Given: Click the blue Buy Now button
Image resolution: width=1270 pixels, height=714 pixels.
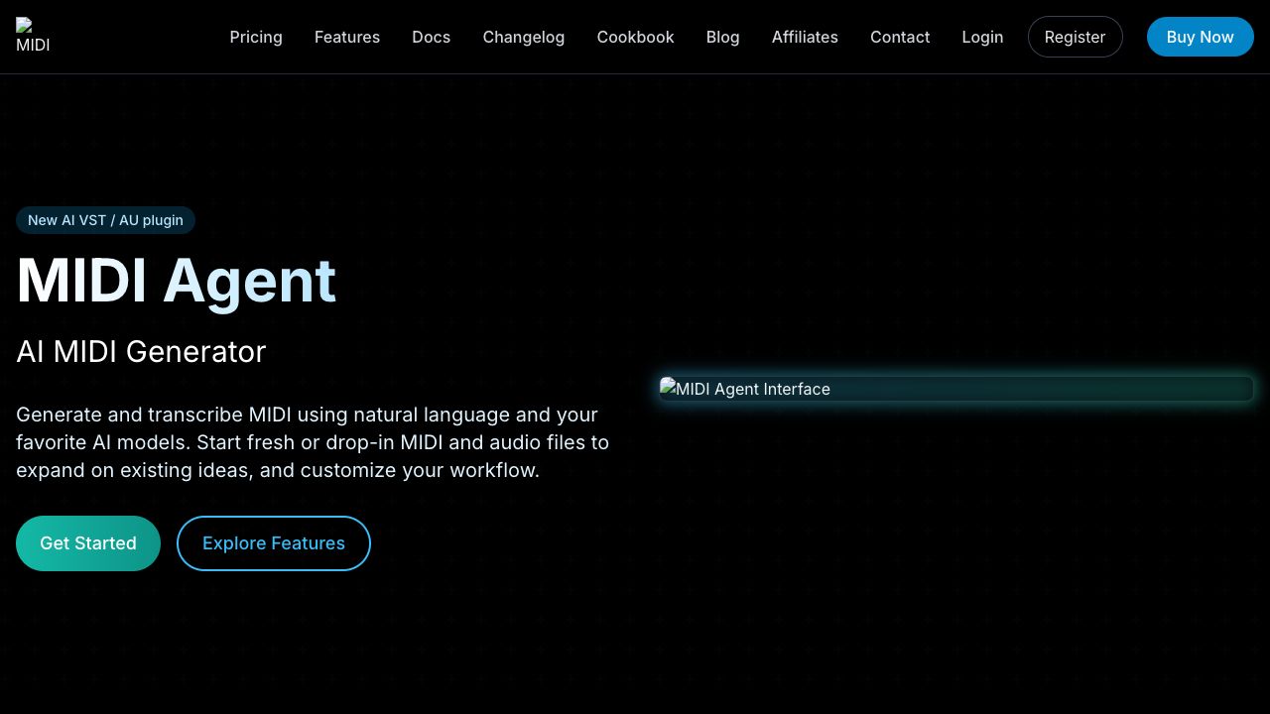Looking at the screenshot, I should click(x=1200, y=37).
